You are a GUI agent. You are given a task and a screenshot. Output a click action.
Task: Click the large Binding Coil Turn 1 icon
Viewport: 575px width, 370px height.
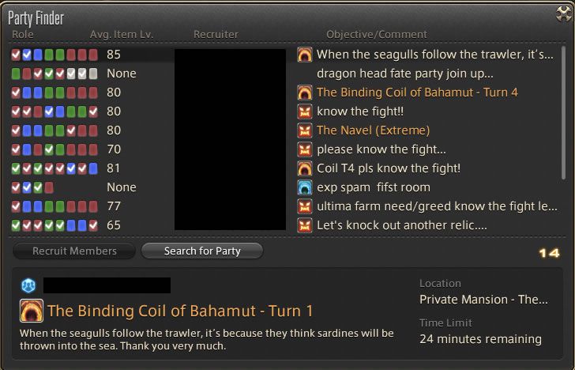pyautogui.click(x=32, y=311)
